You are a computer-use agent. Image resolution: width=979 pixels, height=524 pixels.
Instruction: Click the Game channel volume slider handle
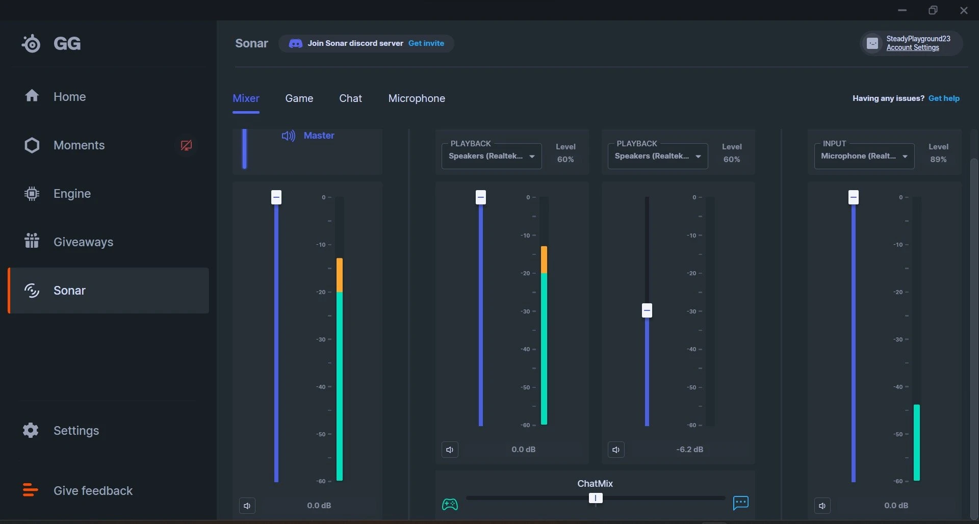[x=481, y=197]
